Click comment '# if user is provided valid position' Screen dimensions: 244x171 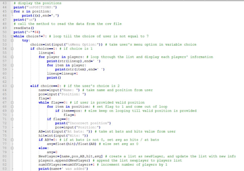pos(107,102)
